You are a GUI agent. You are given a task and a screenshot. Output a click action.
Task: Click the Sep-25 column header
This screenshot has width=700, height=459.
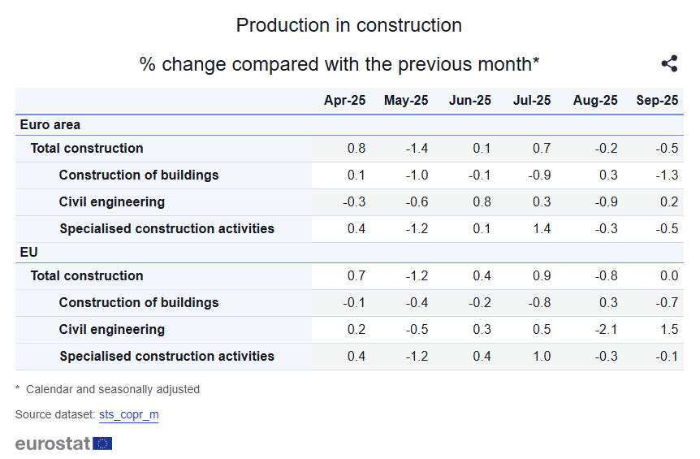point(657,101)
